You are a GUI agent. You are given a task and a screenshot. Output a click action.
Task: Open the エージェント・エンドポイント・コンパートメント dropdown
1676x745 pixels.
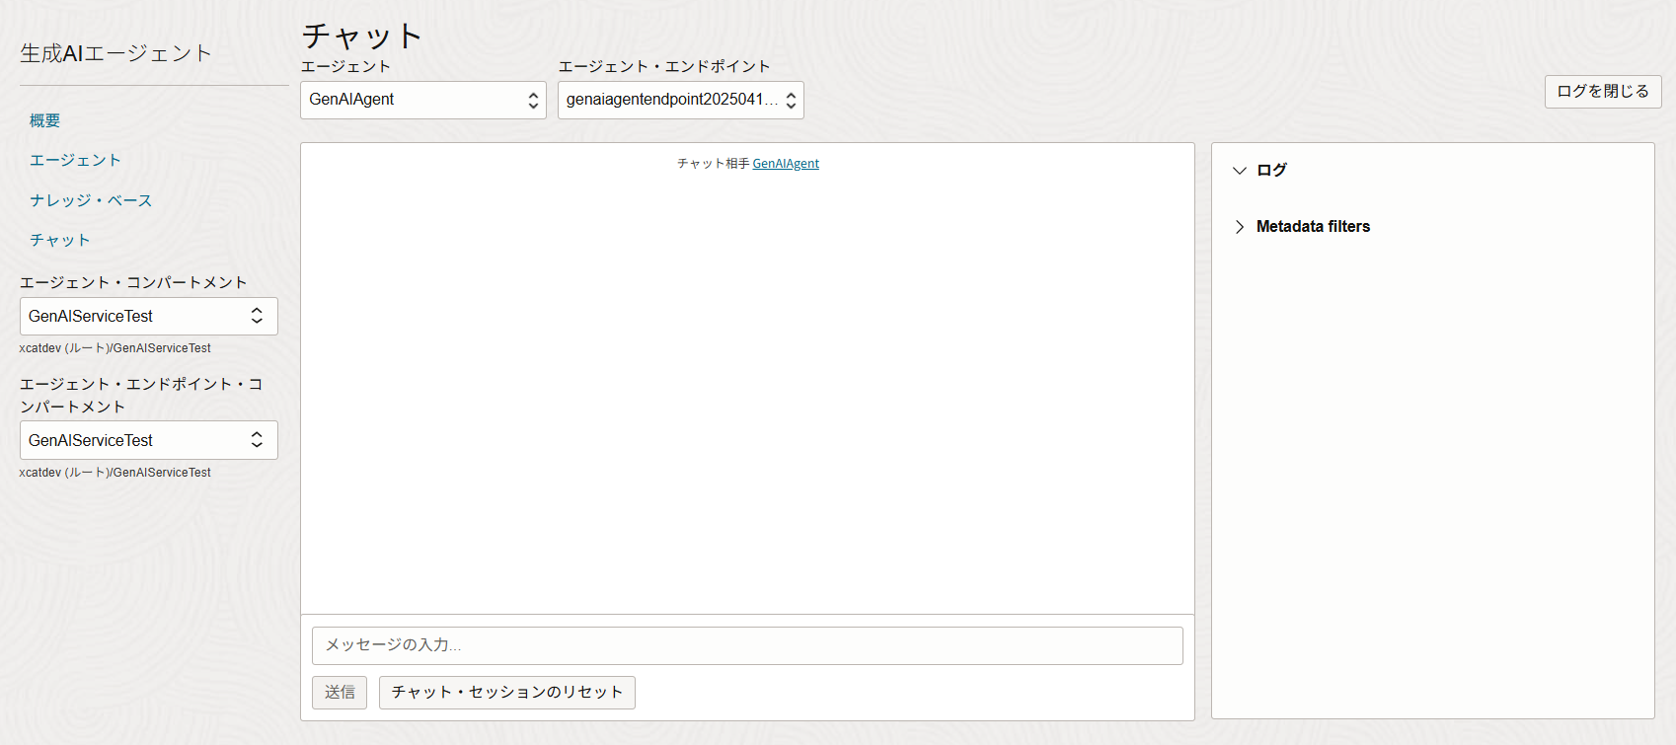149,440
